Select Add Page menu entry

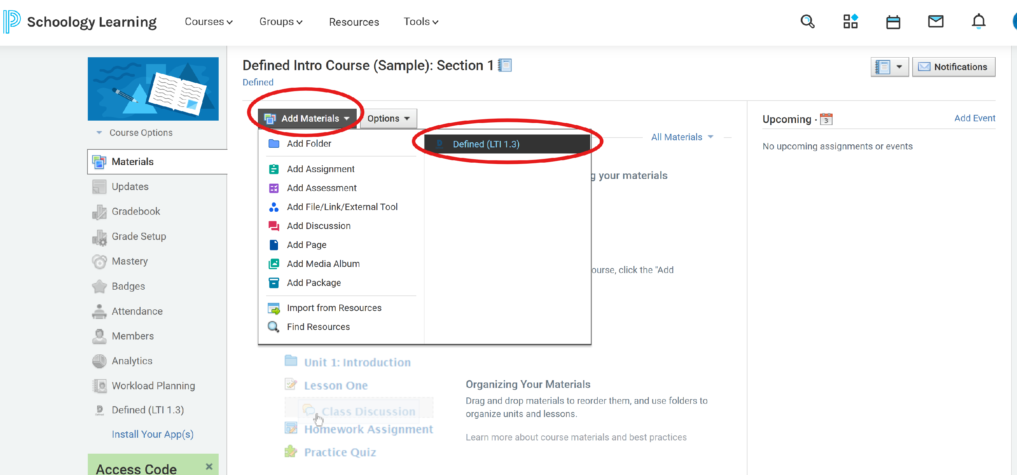[306, 245]
